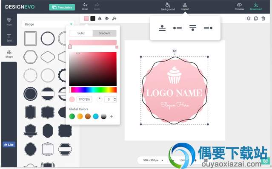The image size is (272, 169).
Task: Click the Undo button
Action: pyautogui.click(x=85, y=6)
